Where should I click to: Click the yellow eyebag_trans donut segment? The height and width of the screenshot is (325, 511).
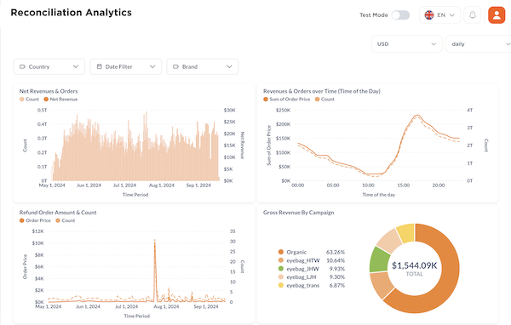pos(406,232)
